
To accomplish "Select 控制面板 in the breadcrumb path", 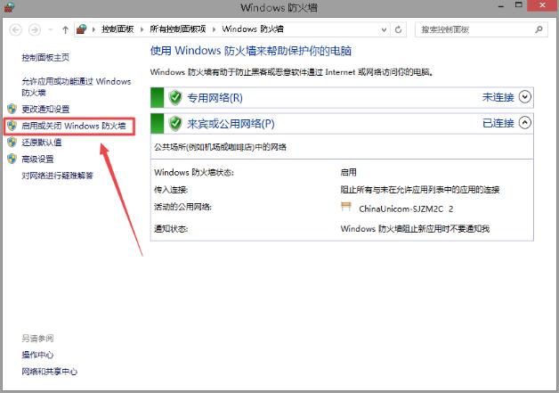I will coord(117,29).
